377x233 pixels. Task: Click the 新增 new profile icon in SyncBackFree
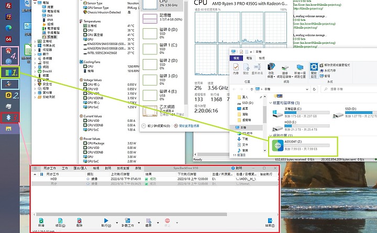click(x=41, y=222)
